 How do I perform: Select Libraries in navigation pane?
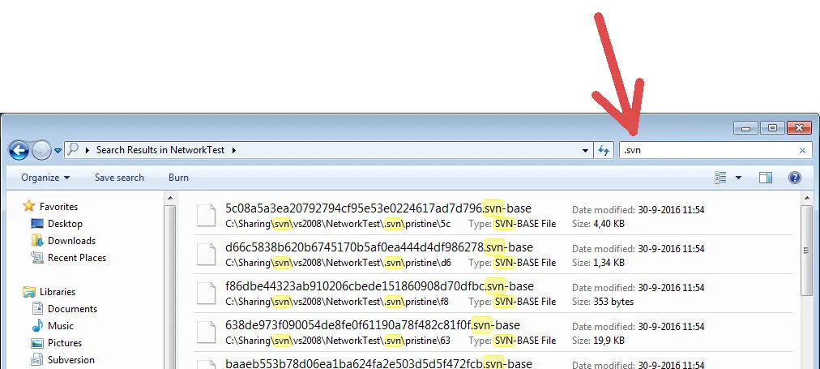click(x=58, y=292)
